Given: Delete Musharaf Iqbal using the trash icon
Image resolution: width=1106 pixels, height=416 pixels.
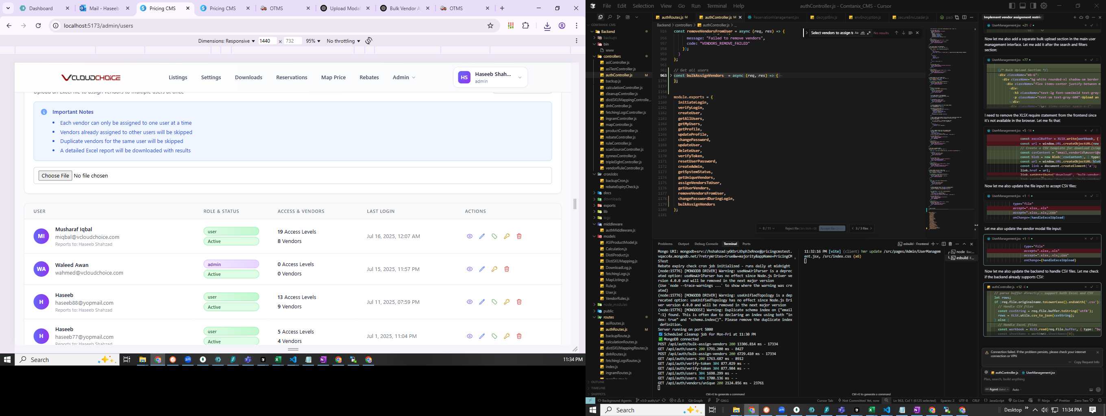Looking at the screenshot, I should pyautogui.click(x=519, y=236).
